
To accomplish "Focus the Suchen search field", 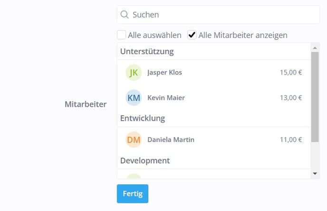I will [218, 15].
